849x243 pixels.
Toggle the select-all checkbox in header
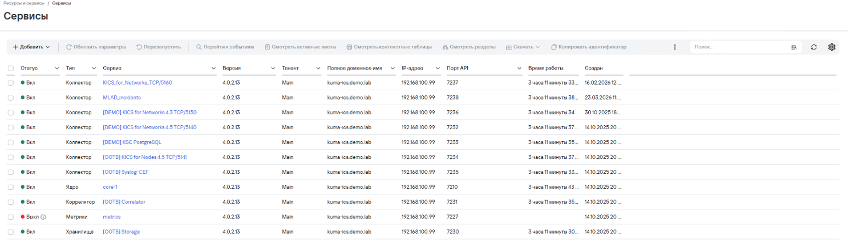pos(11,68)
